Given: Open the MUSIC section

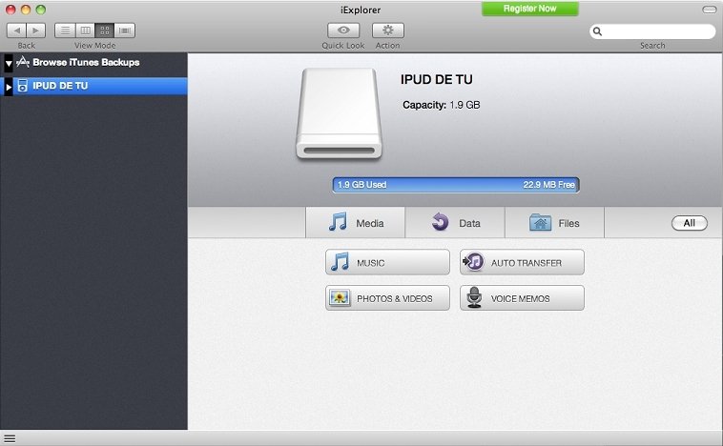Looking at the screenshot, I should tap(387, 262).
